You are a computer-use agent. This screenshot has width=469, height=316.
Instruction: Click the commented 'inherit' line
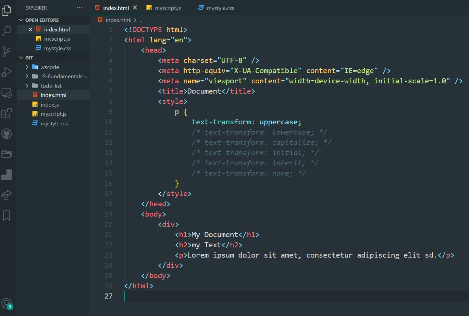point(255,163)
